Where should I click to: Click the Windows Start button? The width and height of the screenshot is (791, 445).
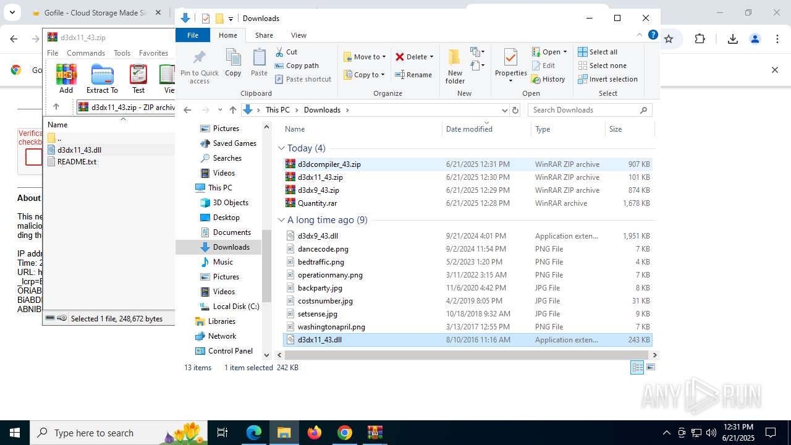coord(15,433)
